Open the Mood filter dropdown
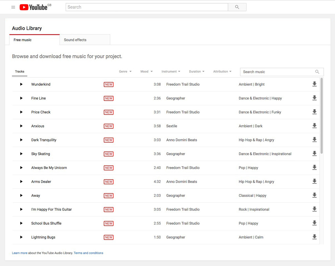The width and height of the screenshot is (335, 266). tap(147, 71)
